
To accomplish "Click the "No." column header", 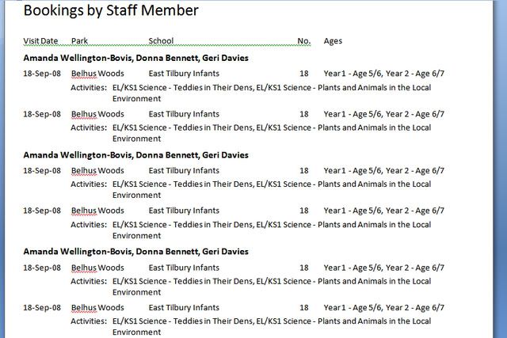I will tap(303, 41).
